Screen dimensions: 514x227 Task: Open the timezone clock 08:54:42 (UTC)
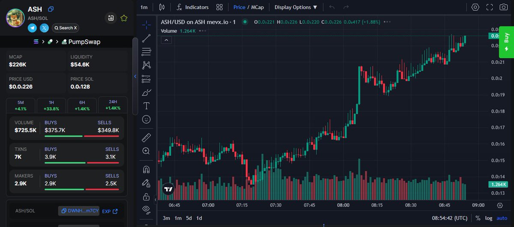tap(449, 218)
